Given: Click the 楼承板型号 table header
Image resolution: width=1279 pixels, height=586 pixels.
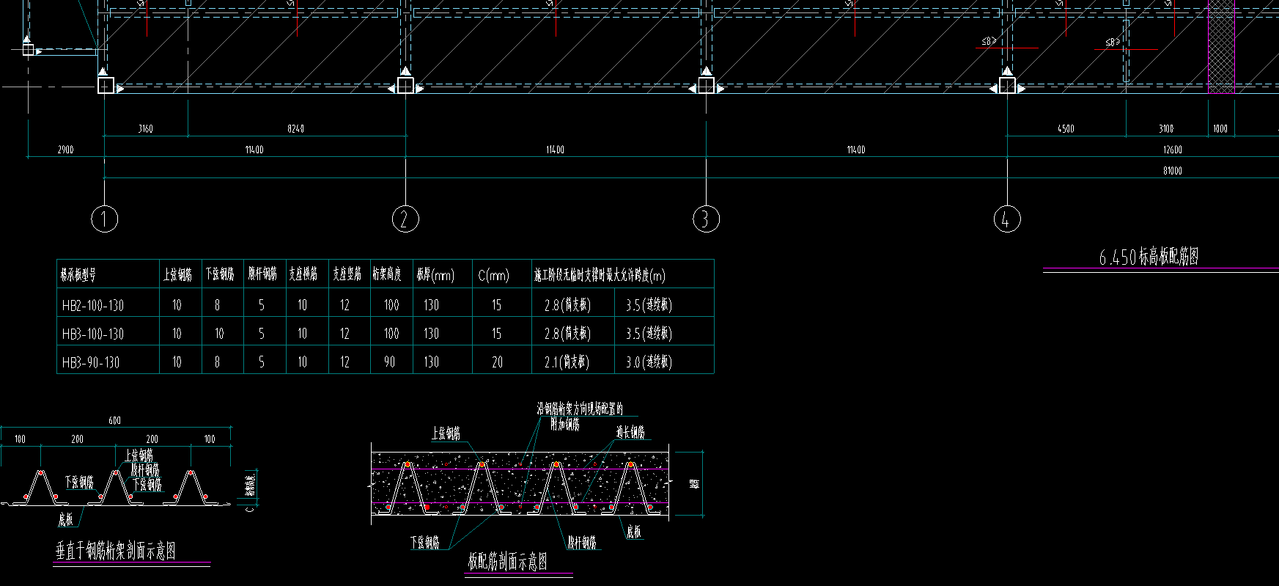Looking at the screenshot, I should pos(78,275).
